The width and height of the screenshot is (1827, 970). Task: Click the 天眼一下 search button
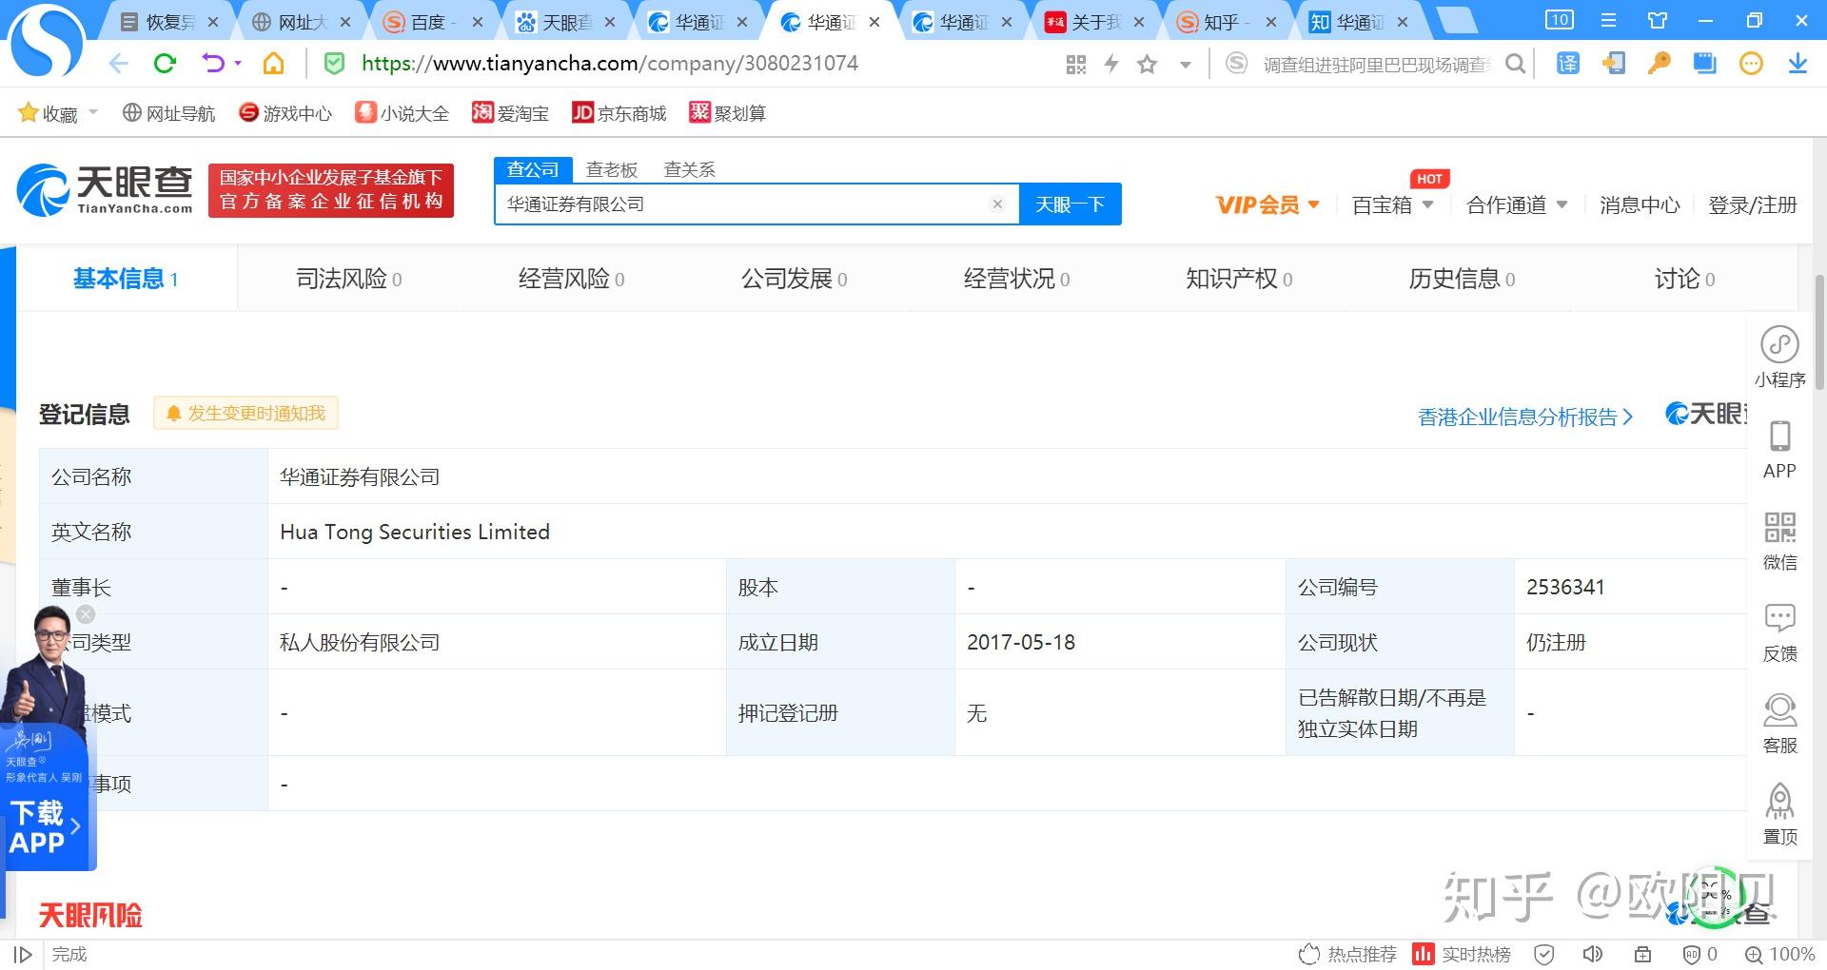(x=1070, y=204)
